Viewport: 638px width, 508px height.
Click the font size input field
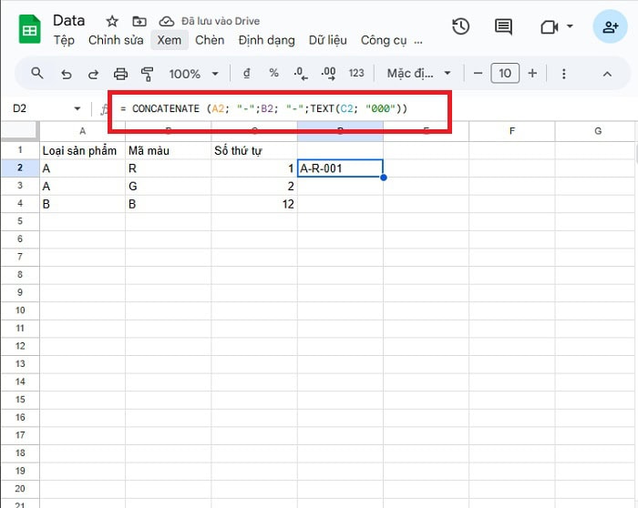[505, 74]
